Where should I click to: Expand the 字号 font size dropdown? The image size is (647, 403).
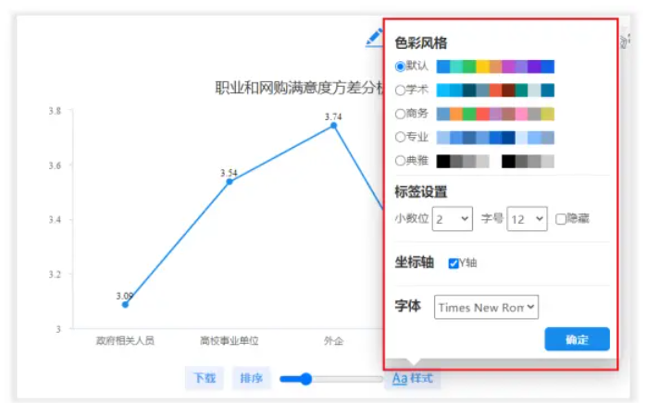point(527,219)
